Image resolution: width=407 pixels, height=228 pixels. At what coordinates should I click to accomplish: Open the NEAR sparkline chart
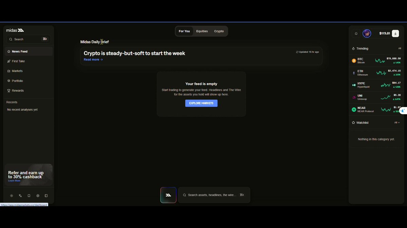tap(386, 109)
